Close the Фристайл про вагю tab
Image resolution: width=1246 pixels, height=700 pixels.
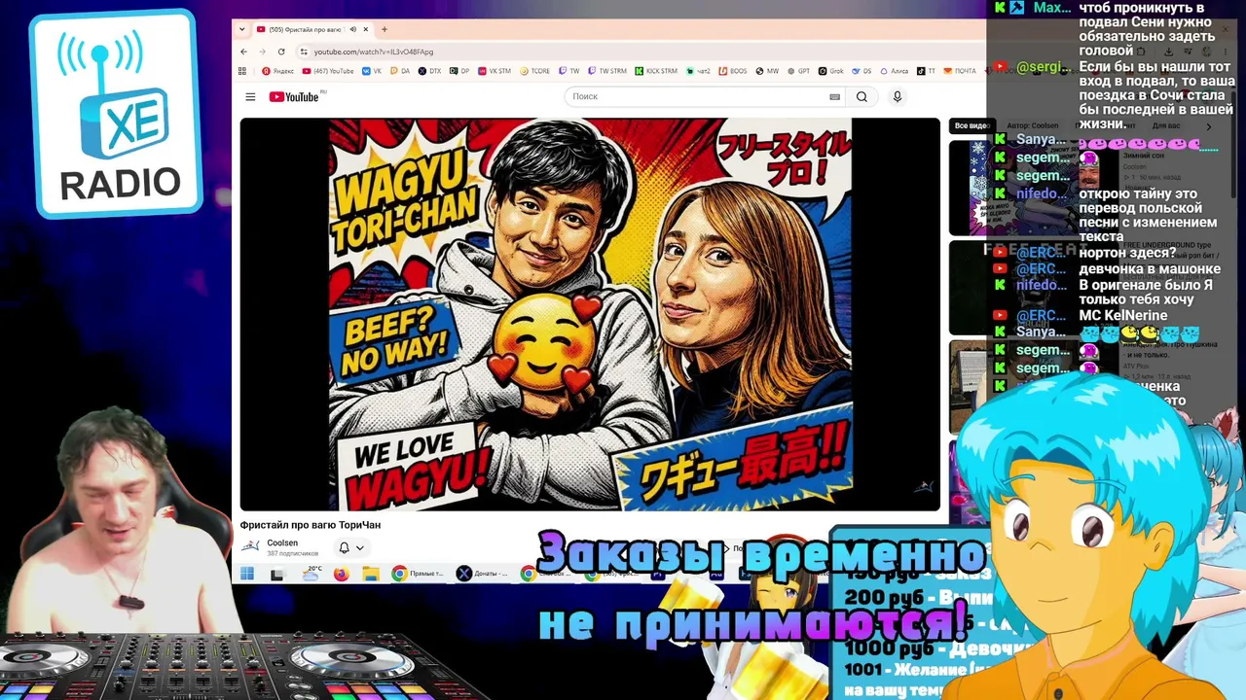pyautogui.click(x=366, y=29)
